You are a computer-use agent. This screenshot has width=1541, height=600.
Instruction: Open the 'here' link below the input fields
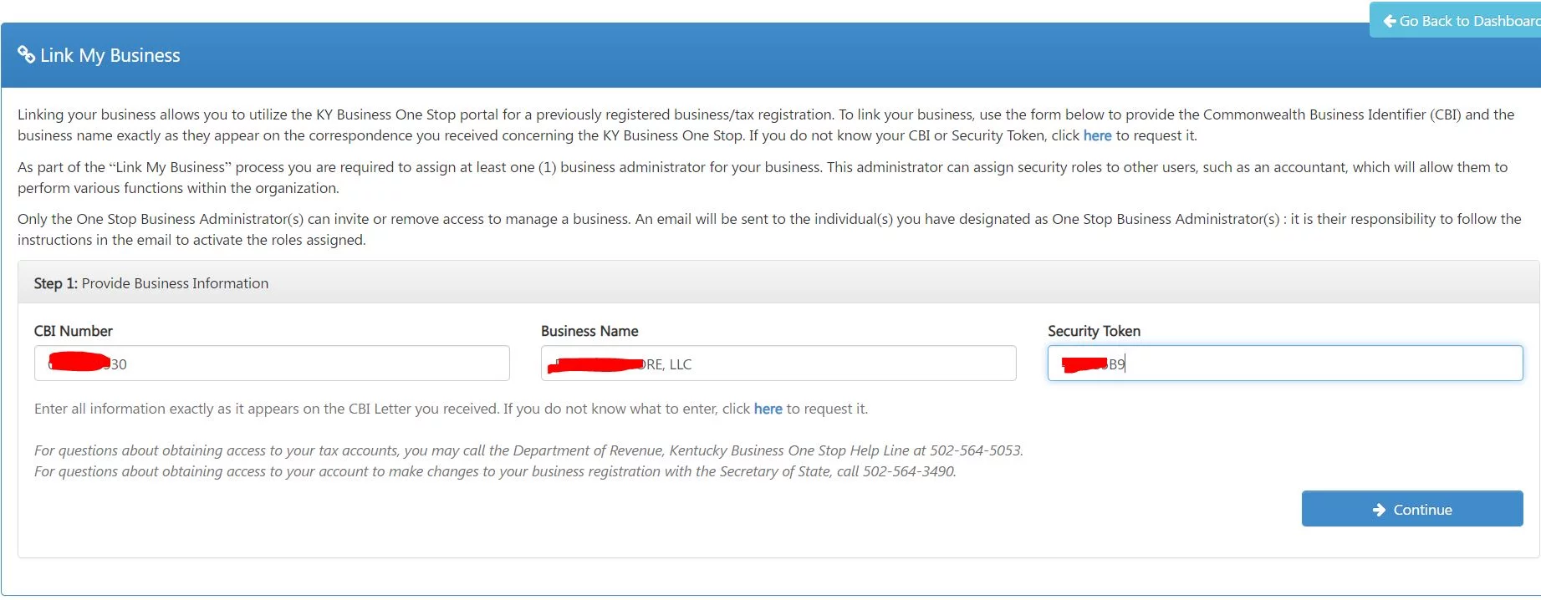coord(768,409)
